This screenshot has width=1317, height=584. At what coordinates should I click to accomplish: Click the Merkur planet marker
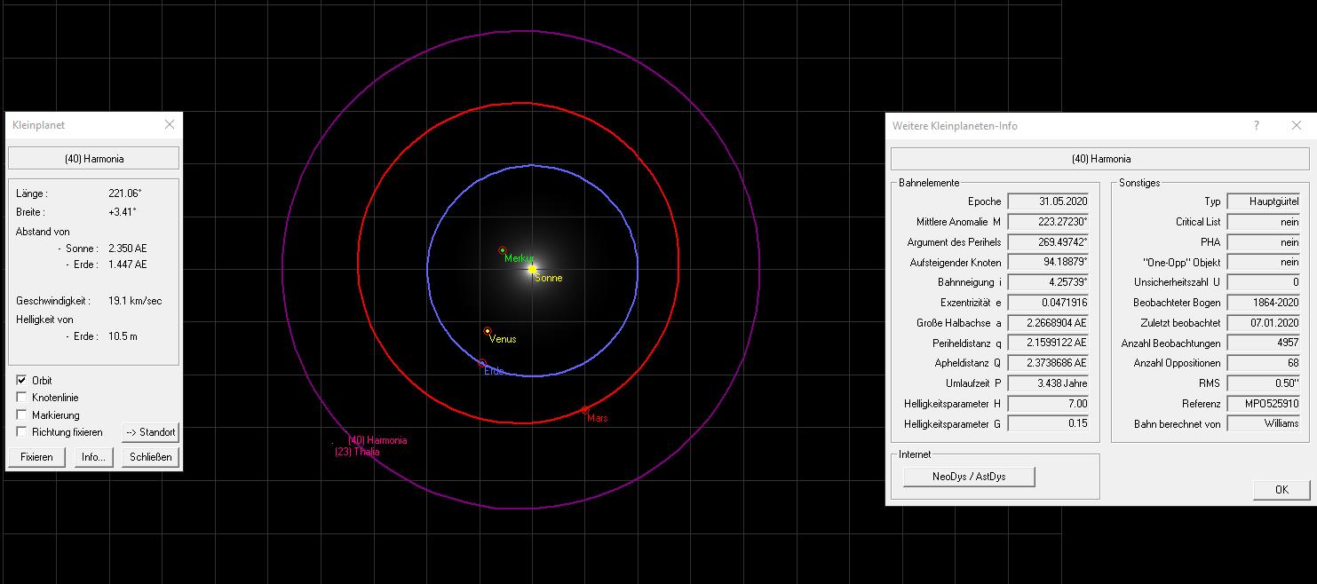point(503,250)
